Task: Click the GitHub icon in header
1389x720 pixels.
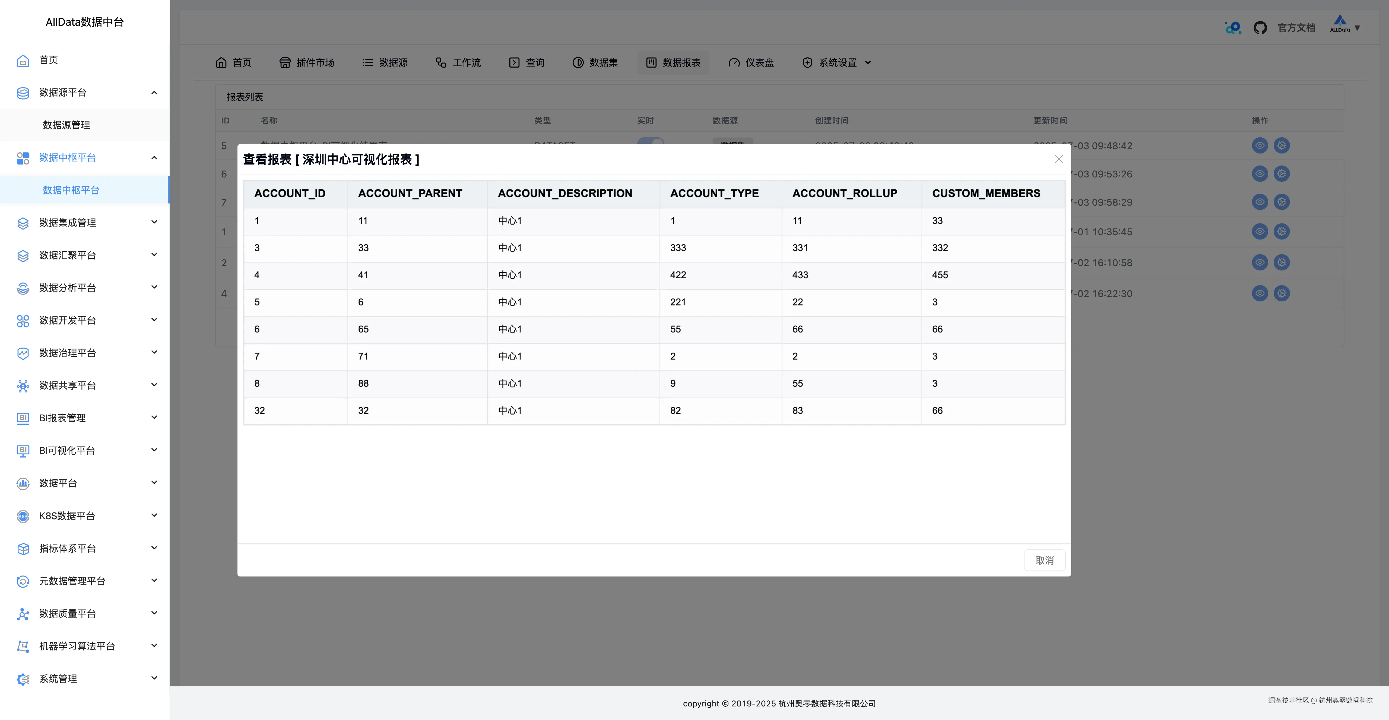Action: point(1260,27)
